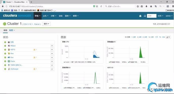Click the HBase service icon
The height and width of the screenshot is (94, 174).
9,46
